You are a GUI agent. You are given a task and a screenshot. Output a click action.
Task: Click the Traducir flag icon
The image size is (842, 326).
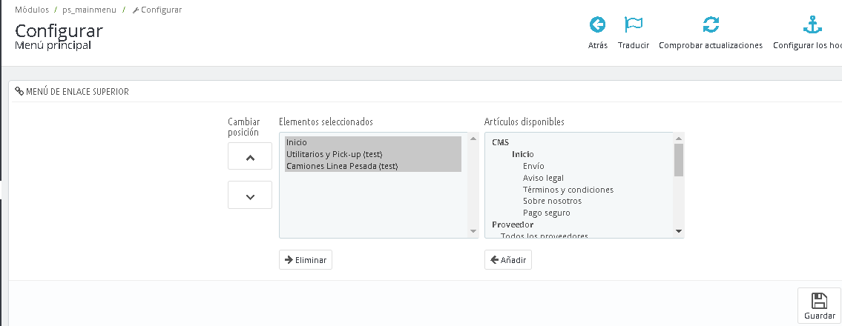[633, 25]
